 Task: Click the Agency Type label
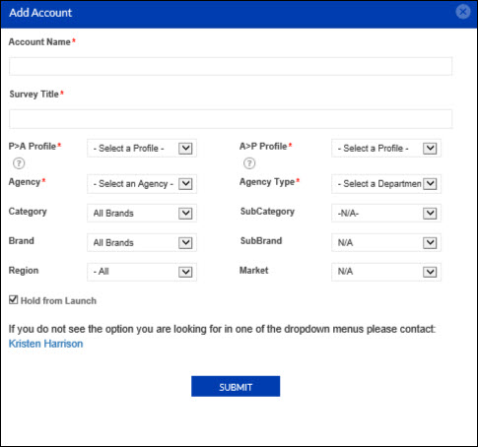267,182
